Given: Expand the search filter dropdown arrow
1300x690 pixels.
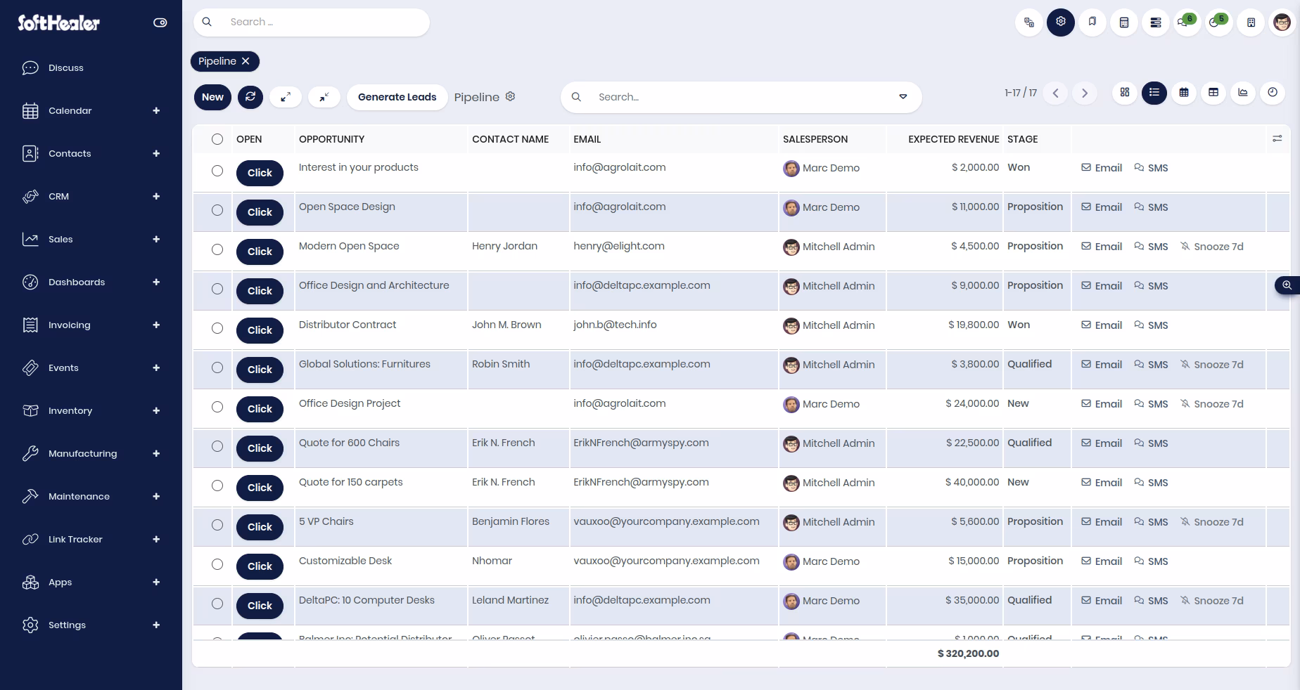Looking at the screenshot, I should [903, 97].
